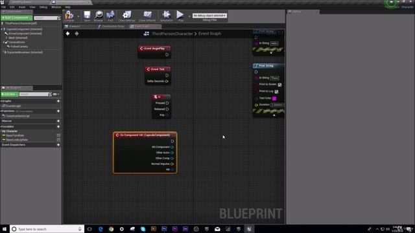Click the Other Actor output pin
This screenshot has height=233, width=415.
[x=172, y=153]
